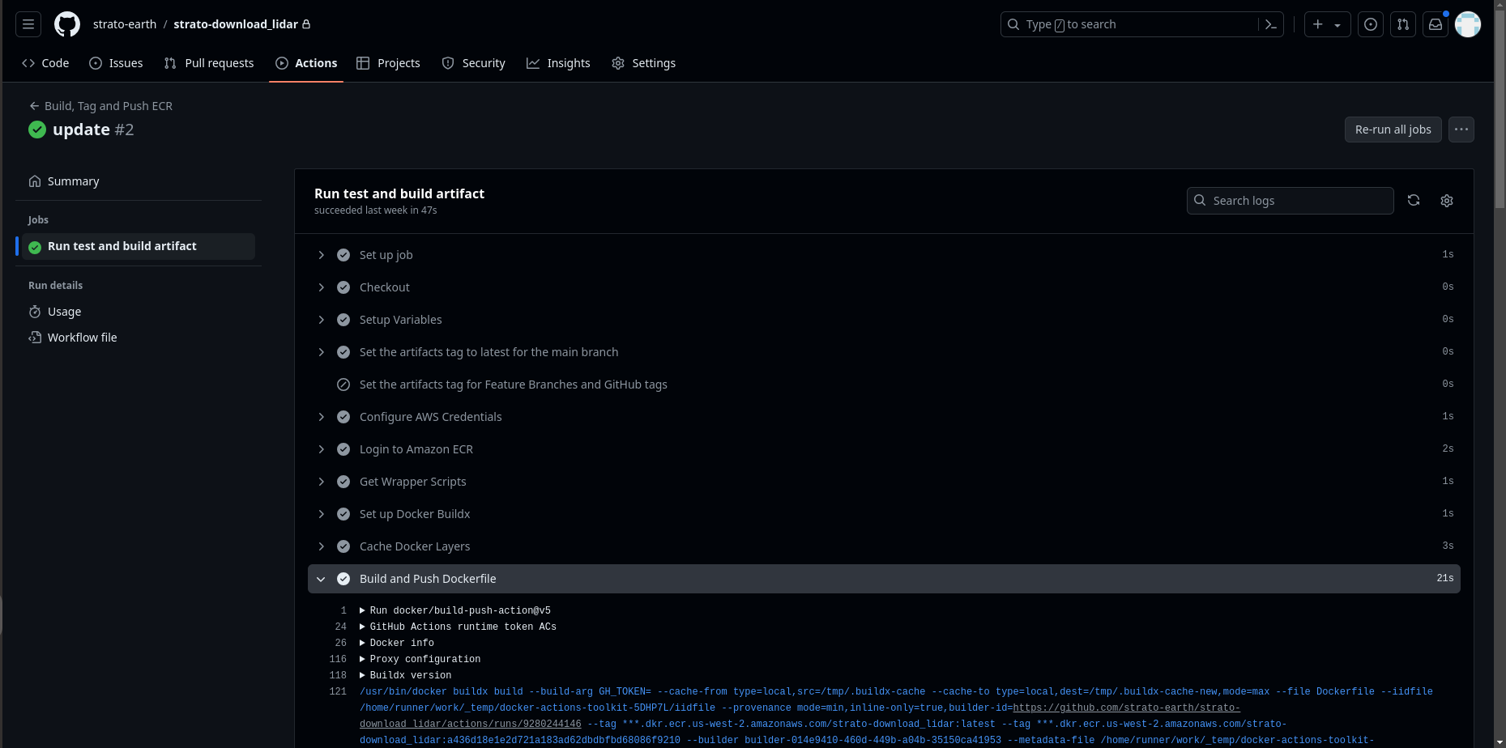Collapse Build and Push Dockerfile step

[x=884, y=579]
